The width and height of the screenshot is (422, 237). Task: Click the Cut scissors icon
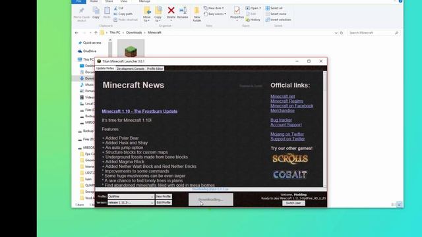coord(116,9)
